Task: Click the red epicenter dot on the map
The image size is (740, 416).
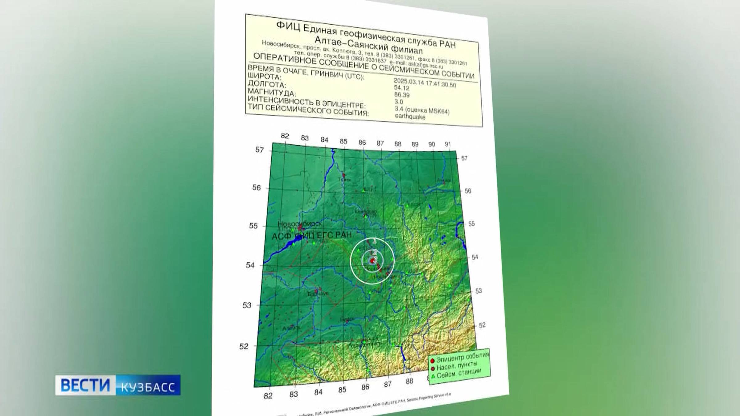Action: tap(373, 261)
